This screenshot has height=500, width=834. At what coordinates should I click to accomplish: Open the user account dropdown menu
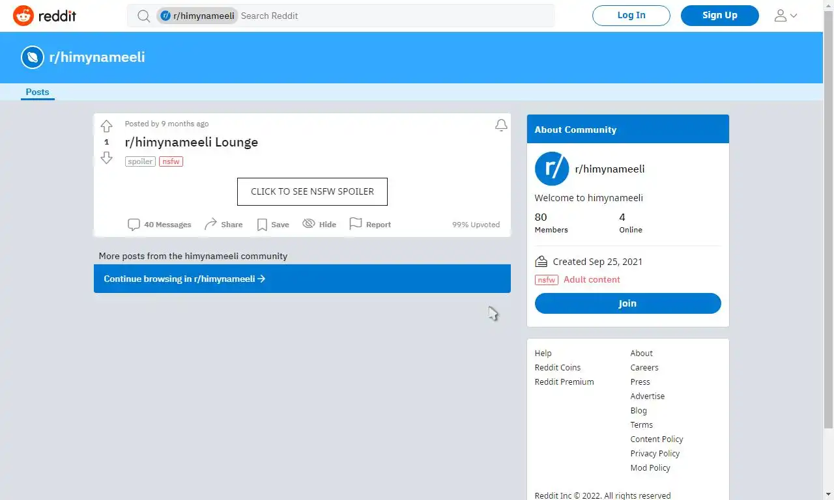point(785,16)
